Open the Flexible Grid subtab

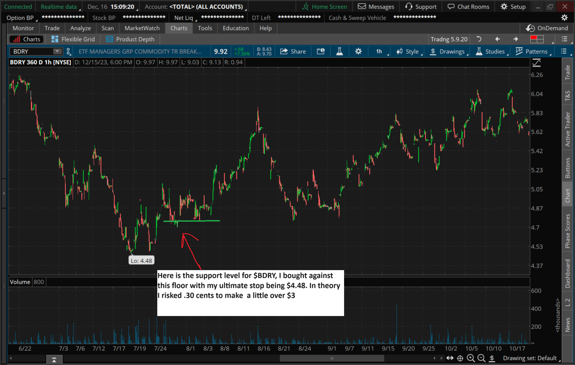(73, 39)
